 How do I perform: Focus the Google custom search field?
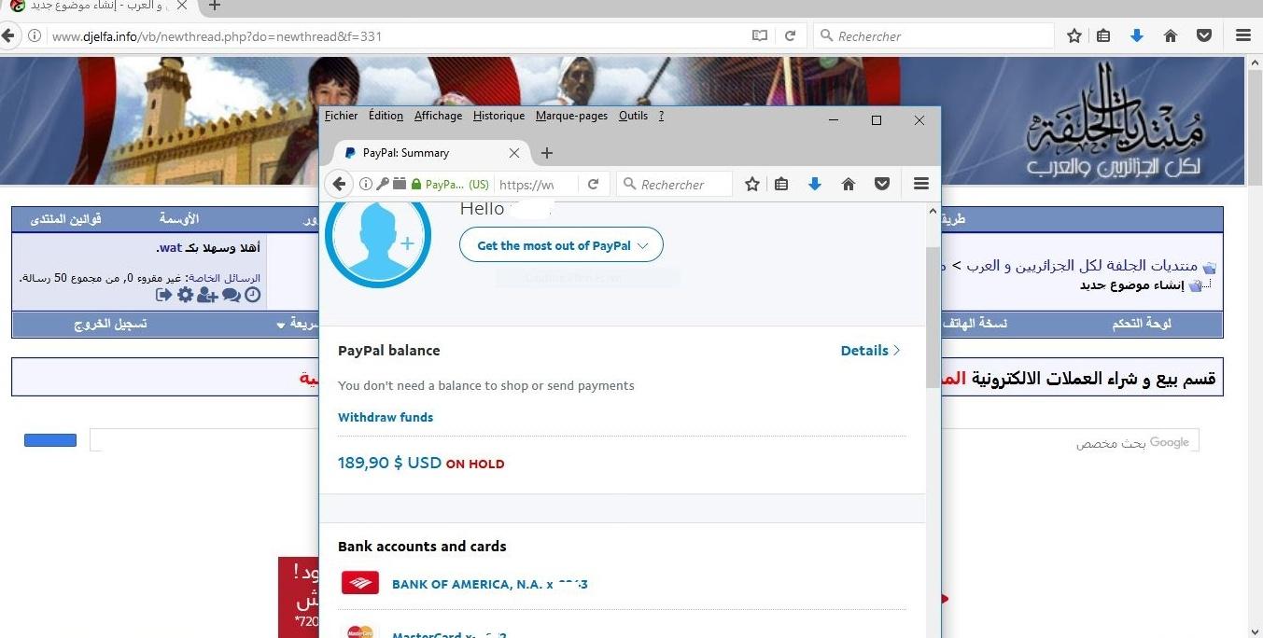tap(644, 440)
